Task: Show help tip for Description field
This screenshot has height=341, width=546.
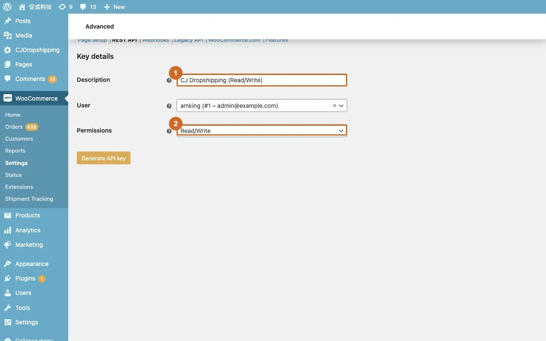Action: pyautogui.click(x=169, y=80)
